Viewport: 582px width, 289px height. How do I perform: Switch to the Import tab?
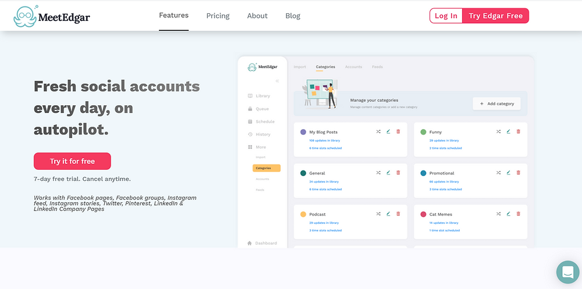pyautogui.click(x=300, y=67)
